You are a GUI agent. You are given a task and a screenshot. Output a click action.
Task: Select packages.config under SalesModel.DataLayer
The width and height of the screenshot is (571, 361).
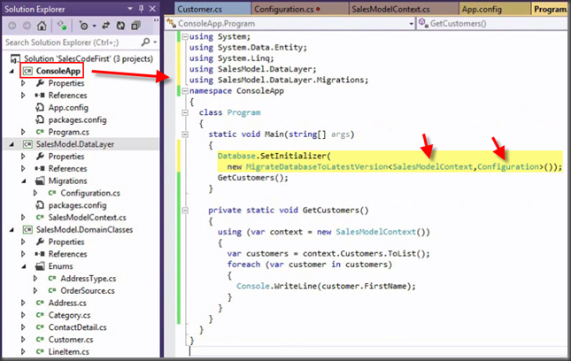pyautogui.click(x=77, y=205)
